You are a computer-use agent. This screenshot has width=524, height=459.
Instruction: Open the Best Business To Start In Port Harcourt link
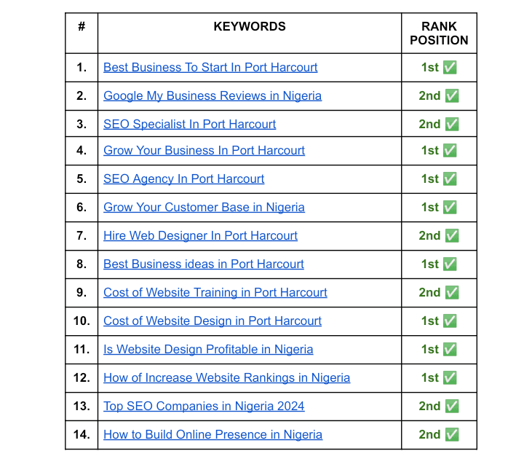(x=210, y=68)
